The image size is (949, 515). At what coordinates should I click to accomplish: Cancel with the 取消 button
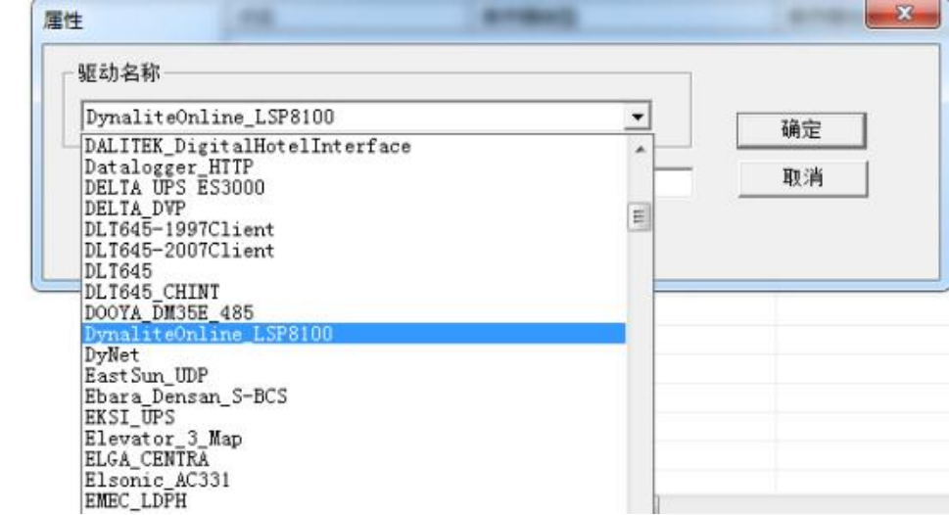pyautogui.click(x=802, y=178)
